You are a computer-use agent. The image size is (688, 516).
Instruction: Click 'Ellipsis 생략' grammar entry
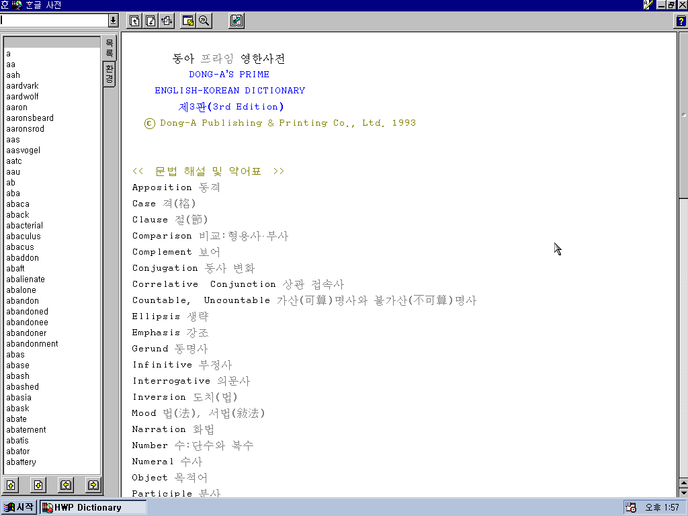170,316
